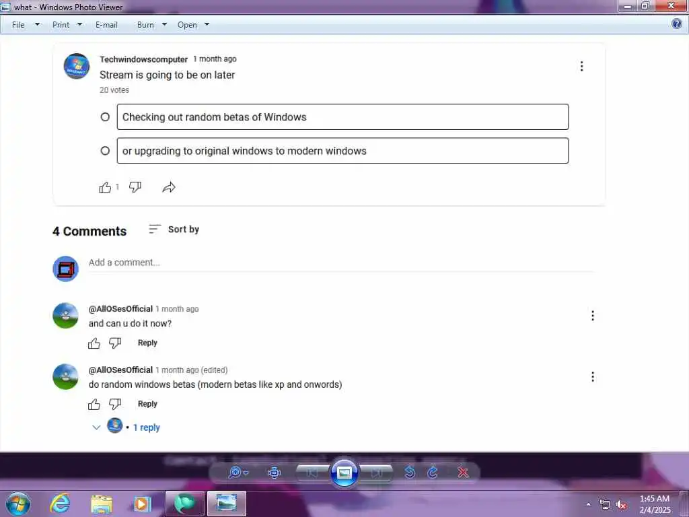This screenshot has height=517, width=689.
Task: Open the Windows Start orb
Action: pos(18,504)
